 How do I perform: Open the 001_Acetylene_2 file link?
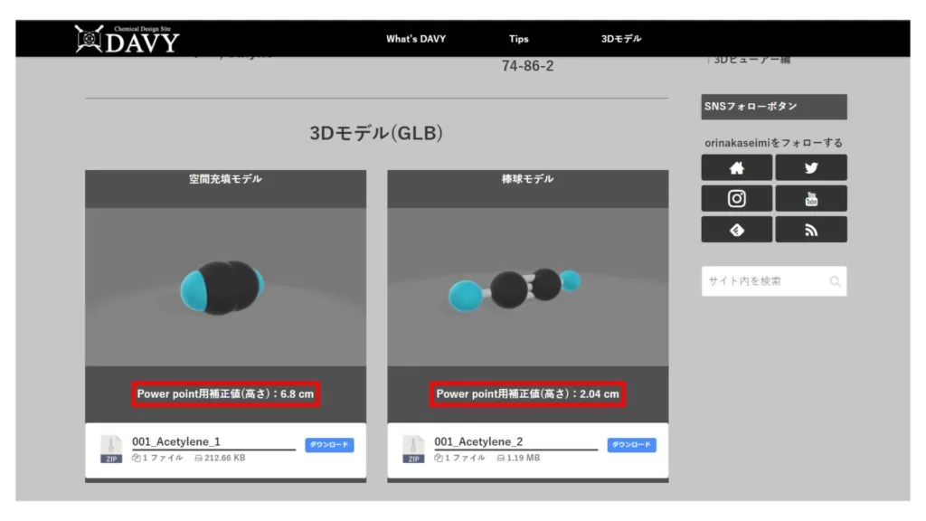coord(478,441)
